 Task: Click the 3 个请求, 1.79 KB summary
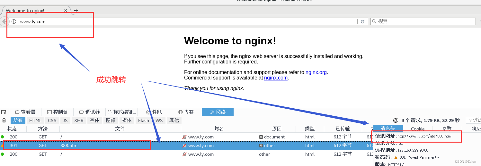point(431,120)
